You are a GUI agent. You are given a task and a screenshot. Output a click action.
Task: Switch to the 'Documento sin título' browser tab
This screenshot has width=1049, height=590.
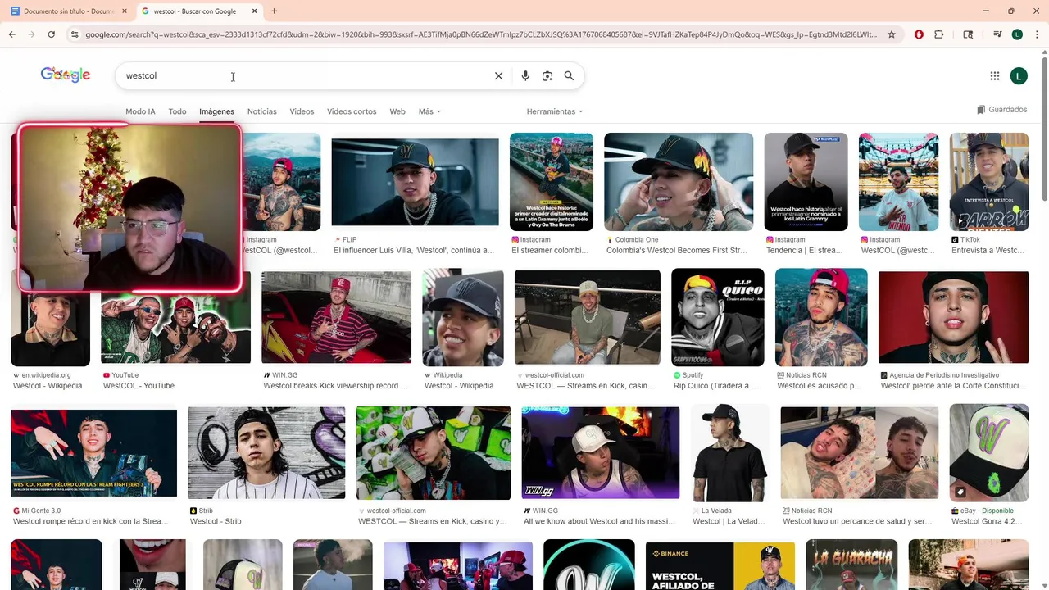click(67, 11)
